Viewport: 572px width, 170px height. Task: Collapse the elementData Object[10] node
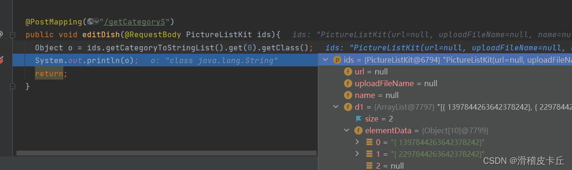click(347, 130)
